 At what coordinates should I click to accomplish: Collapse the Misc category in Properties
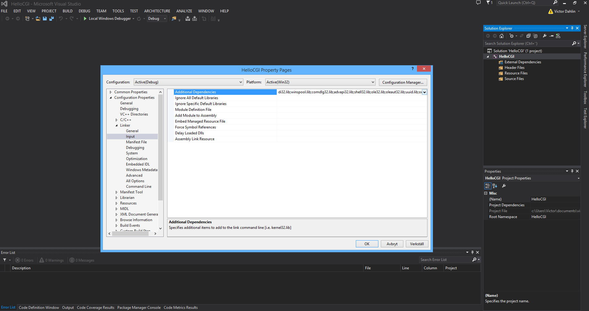(x=486, y=193)
